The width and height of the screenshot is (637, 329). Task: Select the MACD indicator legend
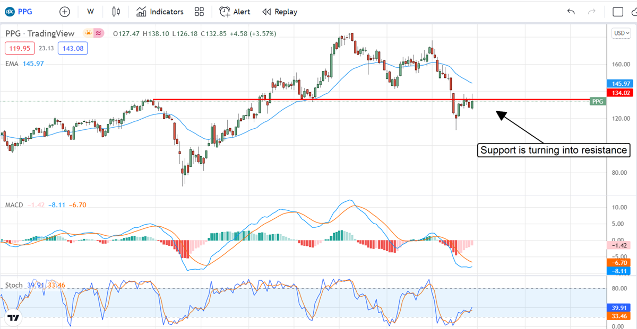[14, 204]
